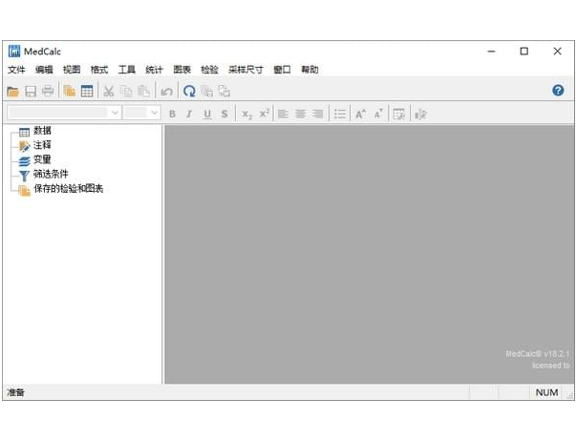Viewport: 576px width, 440px height.
Task: Click the format graph chart icon
Action: (420, 115)
